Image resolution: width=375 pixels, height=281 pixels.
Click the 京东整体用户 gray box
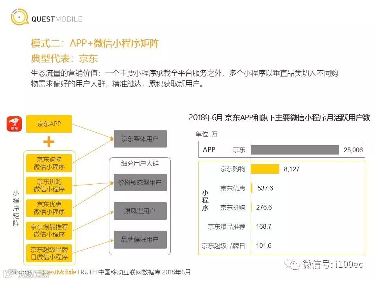(140, 139)
